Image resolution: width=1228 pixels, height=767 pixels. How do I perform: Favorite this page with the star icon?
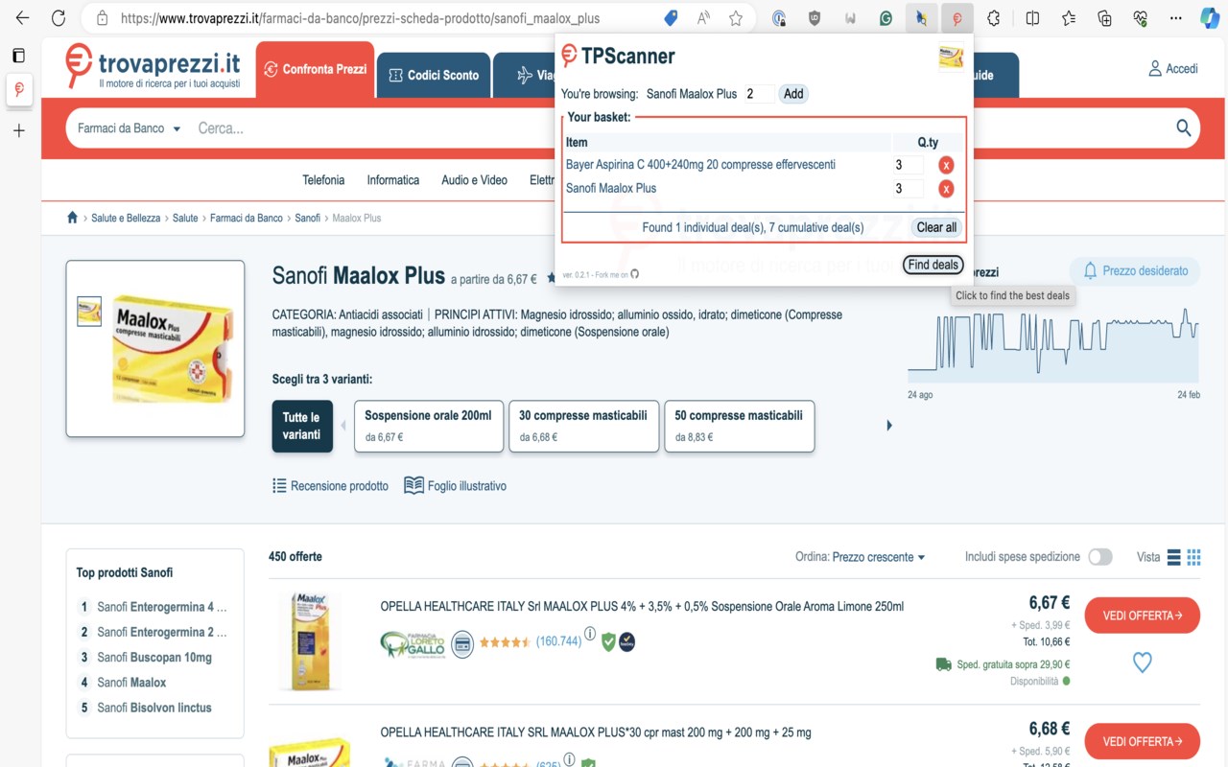[x=736, y=18]
